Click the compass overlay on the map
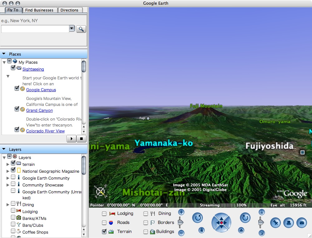This screenshot has width=312, height=238. click(100, 191)
